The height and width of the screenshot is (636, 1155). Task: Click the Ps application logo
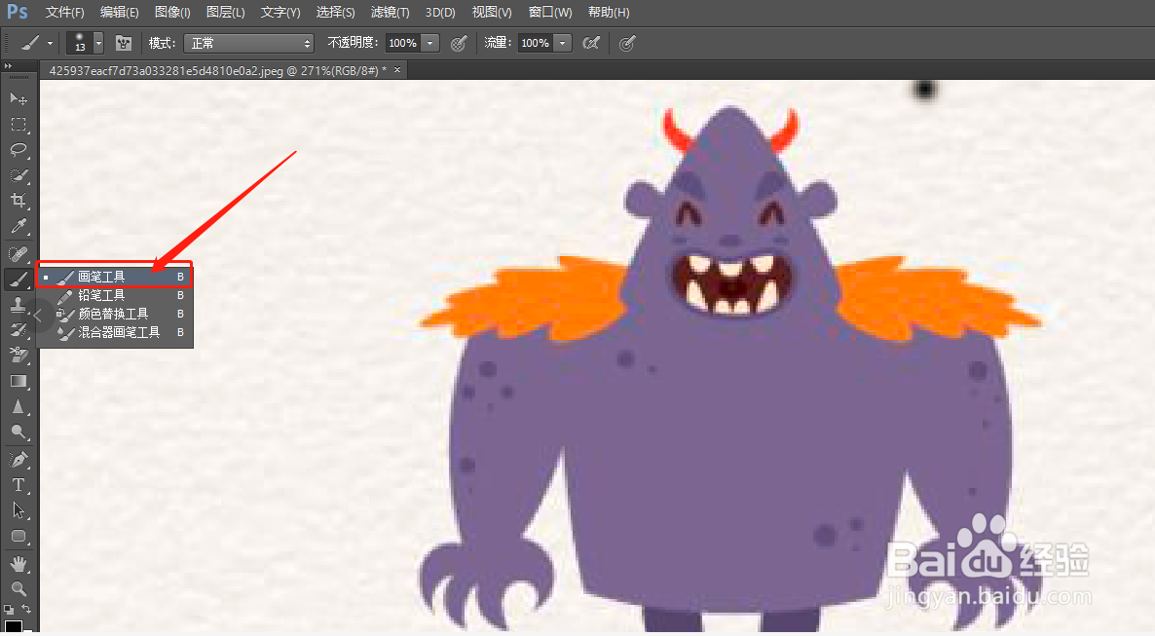pyautogui.click(x=17, y=12)
